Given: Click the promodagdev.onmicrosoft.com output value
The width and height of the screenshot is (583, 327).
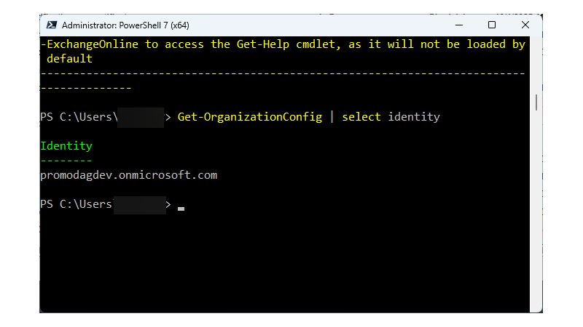Looking at the screenshot, I should click(x=129, y=175).
